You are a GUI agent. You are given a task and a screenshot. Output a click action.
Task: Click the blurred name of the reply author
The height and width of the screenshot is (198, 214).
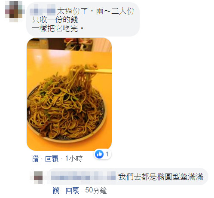click(83, 176)
